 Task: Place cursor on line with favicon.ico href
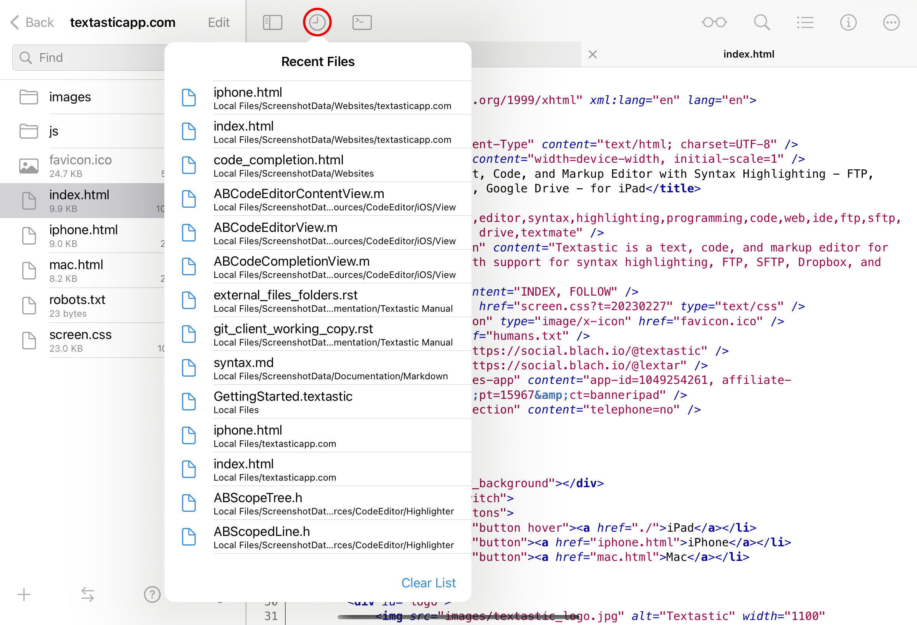coord(627,321)
